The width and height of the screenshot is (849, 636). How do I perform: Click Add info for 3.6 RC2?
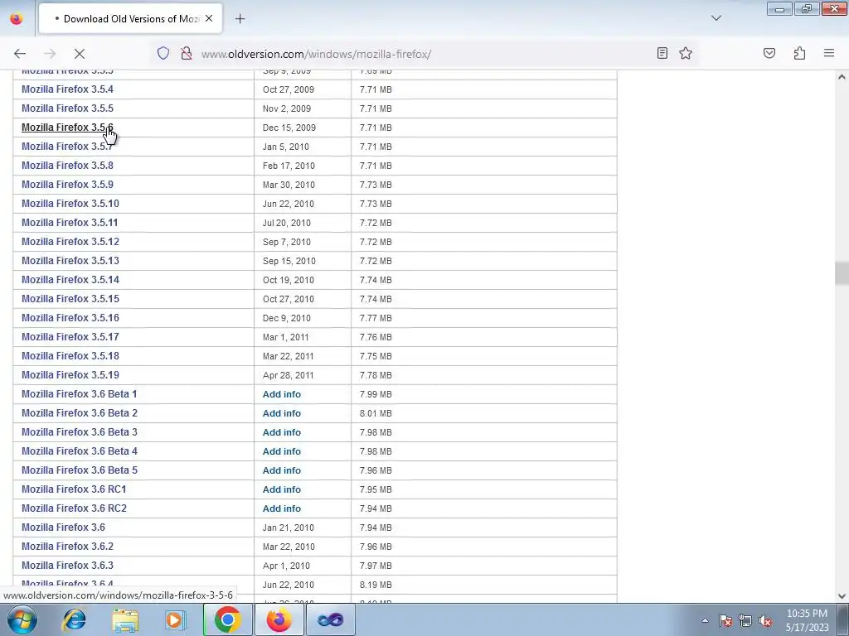282,508
